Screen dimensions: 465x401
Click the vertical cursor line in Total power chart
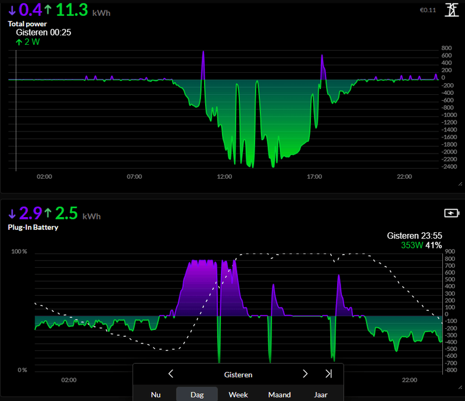[x=16, y=111]
